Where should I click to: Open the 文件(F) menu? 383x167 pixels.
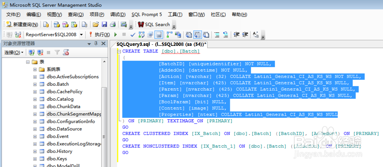tap(13, 14)
